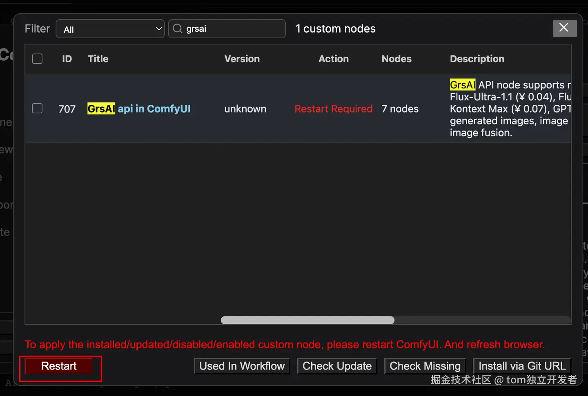Toggle the select-all checkbox in table header
This screenshot has width=588, height=396.
[37, 59]
